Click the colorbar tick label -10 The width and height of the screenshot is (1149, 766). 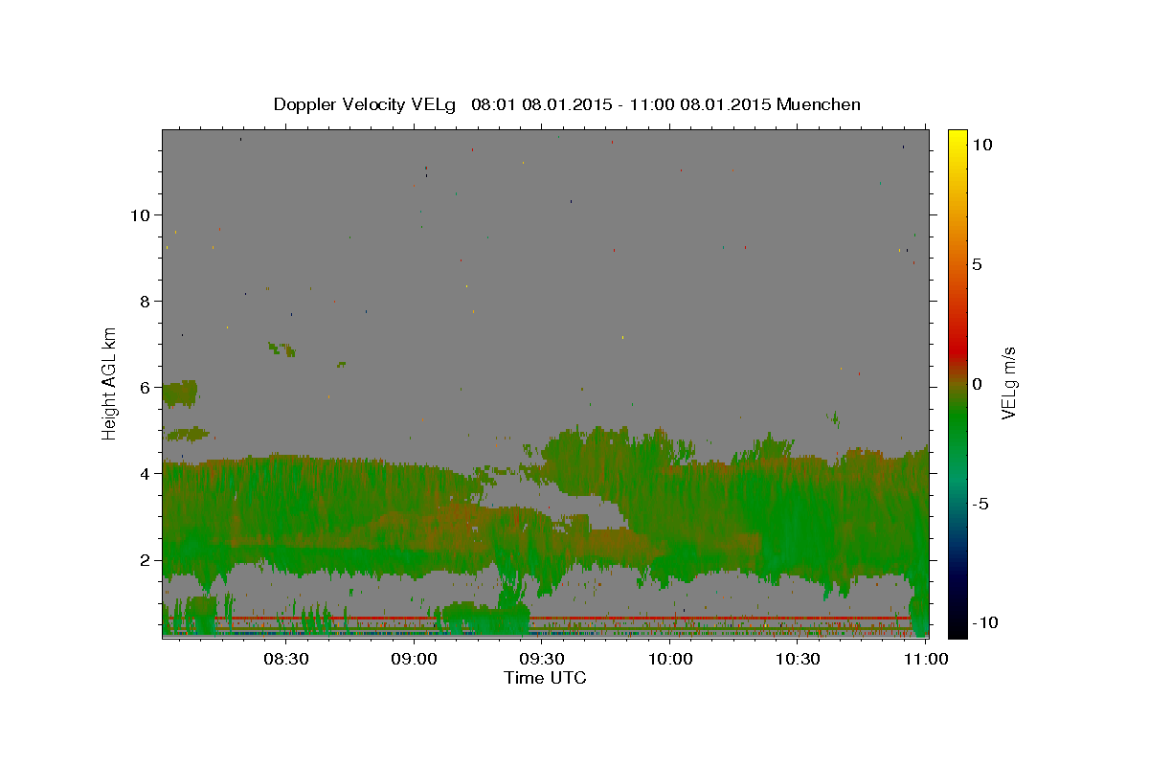(x=985, y=623)
